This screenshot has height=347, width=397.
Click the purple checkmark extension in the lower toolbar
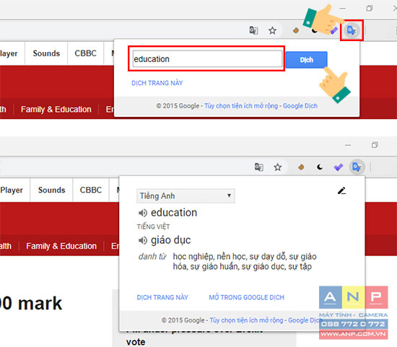point(339,167)
